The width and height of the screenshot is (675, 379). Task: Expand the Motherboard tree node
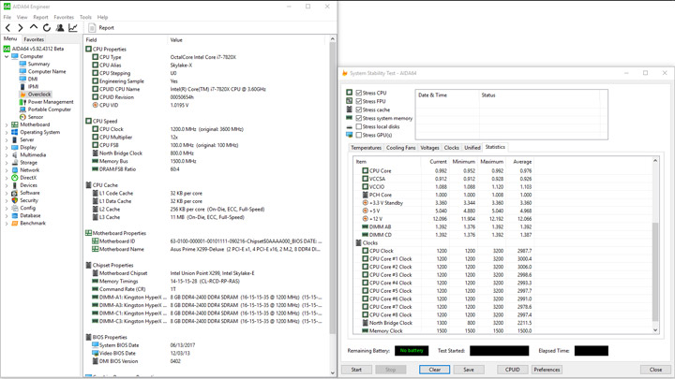(7, 124)
